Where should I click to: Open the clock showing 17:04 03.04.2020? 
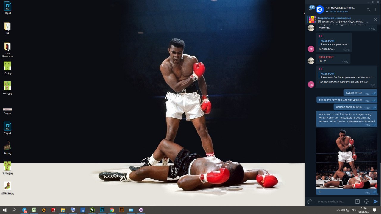364,210
